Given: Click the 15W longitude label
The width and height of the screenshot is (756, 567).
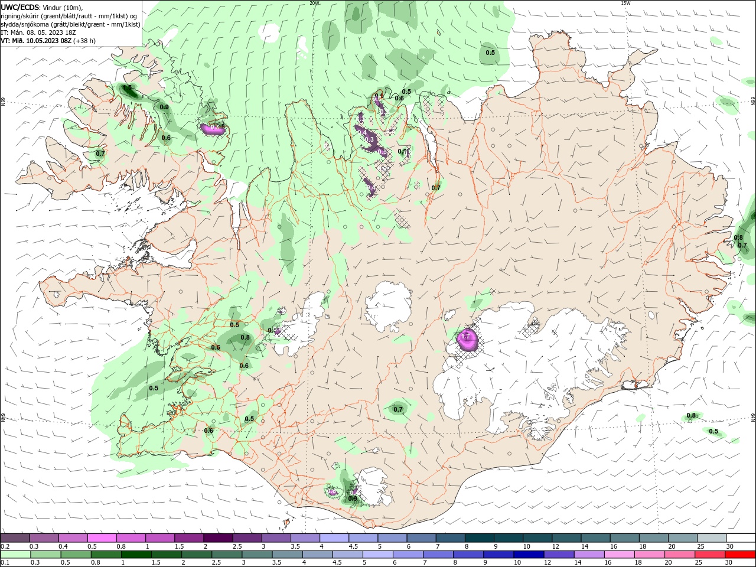Looking at the screenshot, I should click(625, 3).
